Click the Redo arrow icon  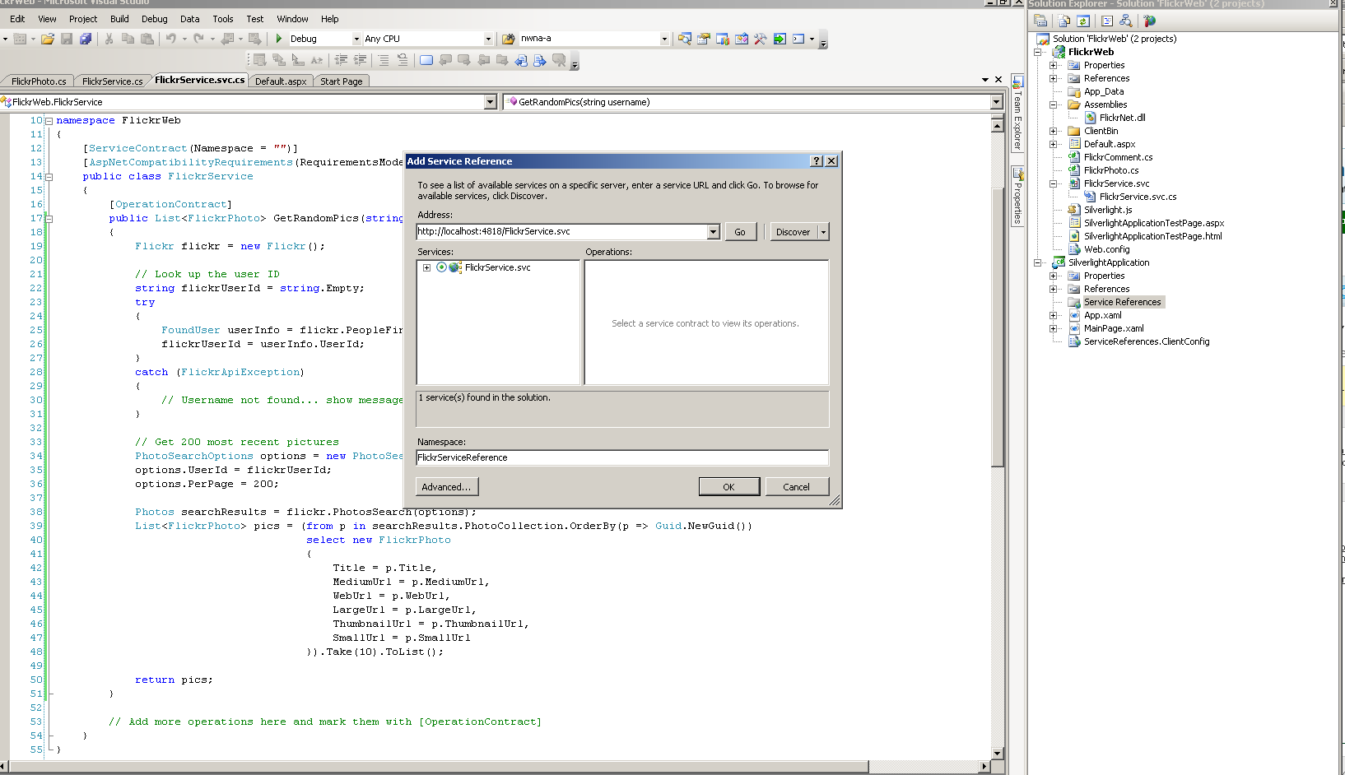198,39
